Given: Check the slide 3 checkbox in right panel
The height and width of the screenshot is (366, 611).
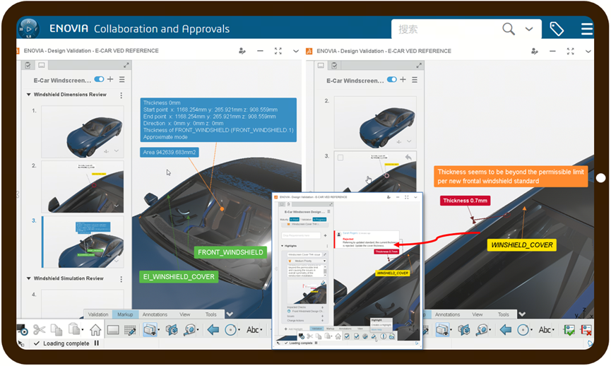Looking at the screenshot, I should (x=341, y=157).
